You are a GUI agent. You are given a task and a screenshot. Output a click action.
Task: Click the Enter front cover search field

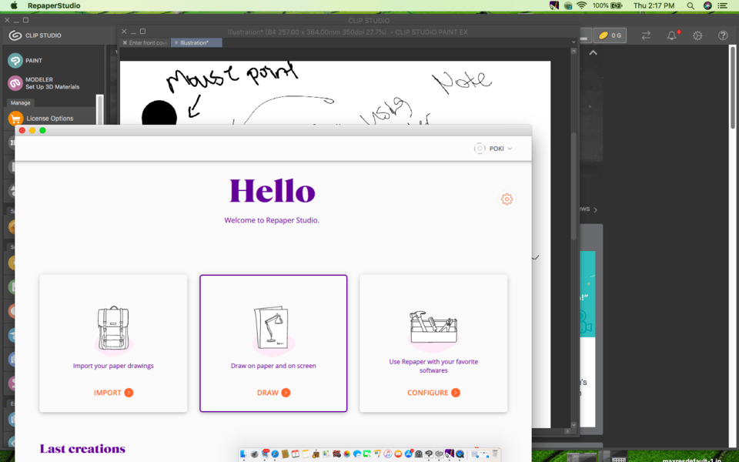pos(146,42)
